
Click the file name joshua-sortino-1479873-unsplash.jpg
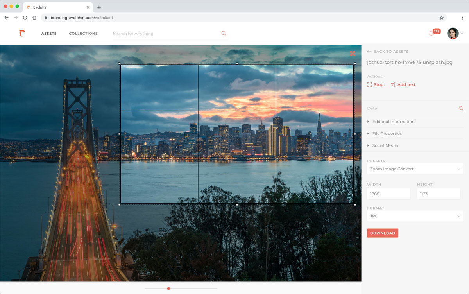click(410, 62)
